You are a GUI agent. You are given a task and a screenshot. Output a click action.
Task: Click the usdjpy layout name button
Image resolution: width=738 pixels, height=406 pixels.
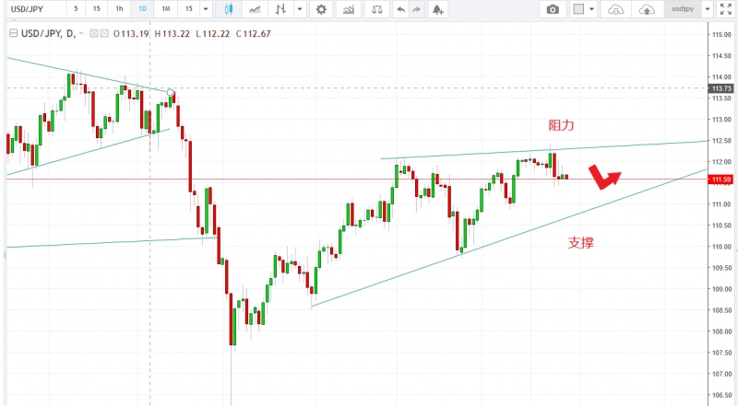tap(682, 9)
